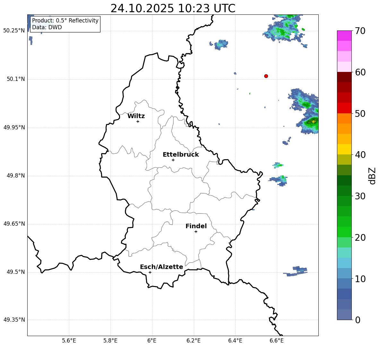
Task: Click the 50.1°N latitude label
Action: pos(16,79)
